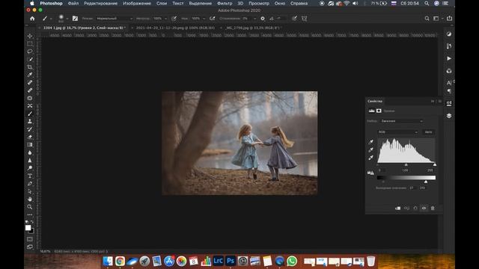Screen dimensions: 479x269
Task: Select the Crop tool
Action: pos(30,67)
